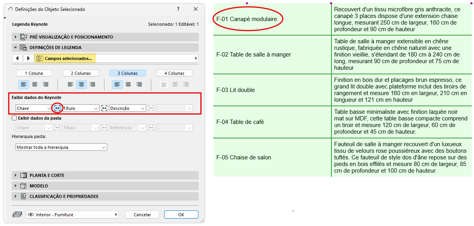Click the help question mark button
The image size is (474, 226).
click(178, 9)
